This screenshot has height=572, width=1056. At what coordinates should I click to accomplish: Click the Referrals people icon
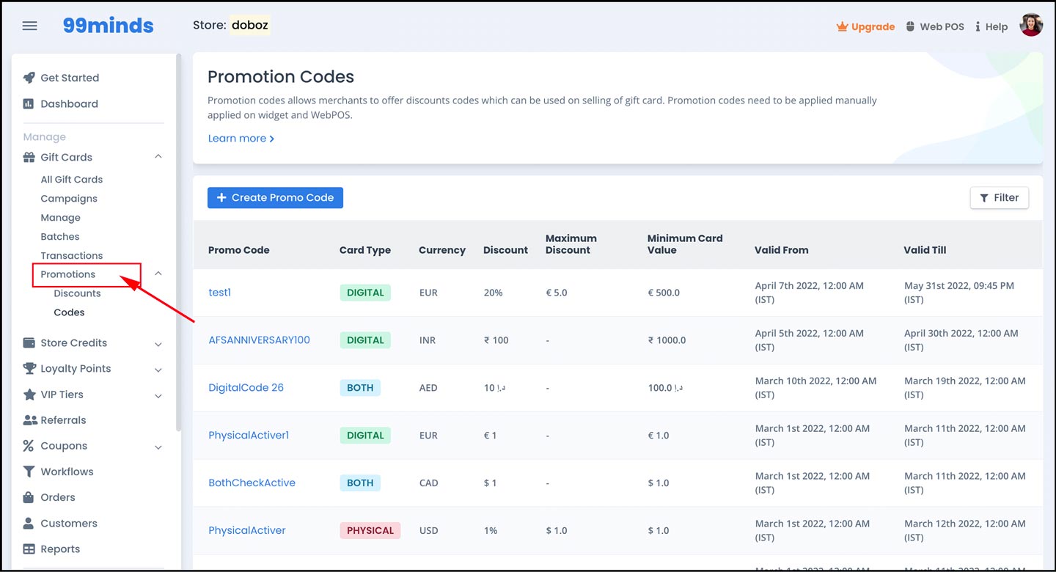click(x=30, y=420)
